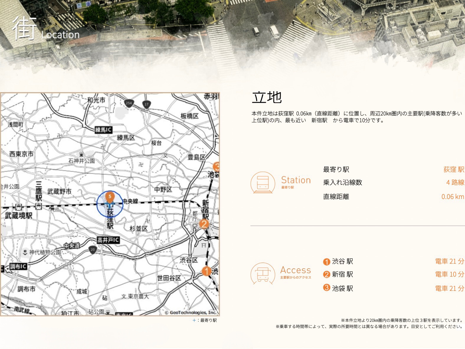The width and height of the screenshot is (465, 349).
Task: Click the 立地 section heading
Action: [267, 97]
